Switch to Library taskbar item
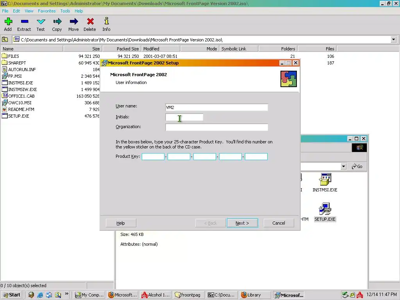The image size is (400, 300). (255, 295)
